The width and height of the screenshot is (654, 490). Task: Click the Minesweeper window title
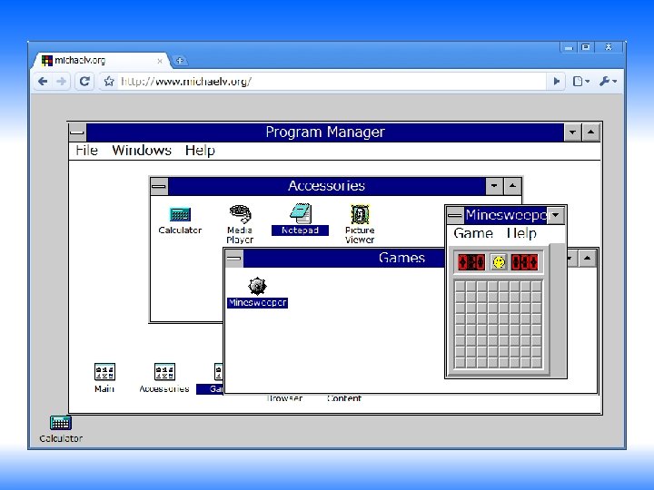506,215
